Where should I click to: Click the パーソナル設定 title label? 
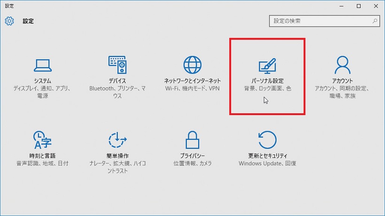pyautogui.click(x=268, y=81)
